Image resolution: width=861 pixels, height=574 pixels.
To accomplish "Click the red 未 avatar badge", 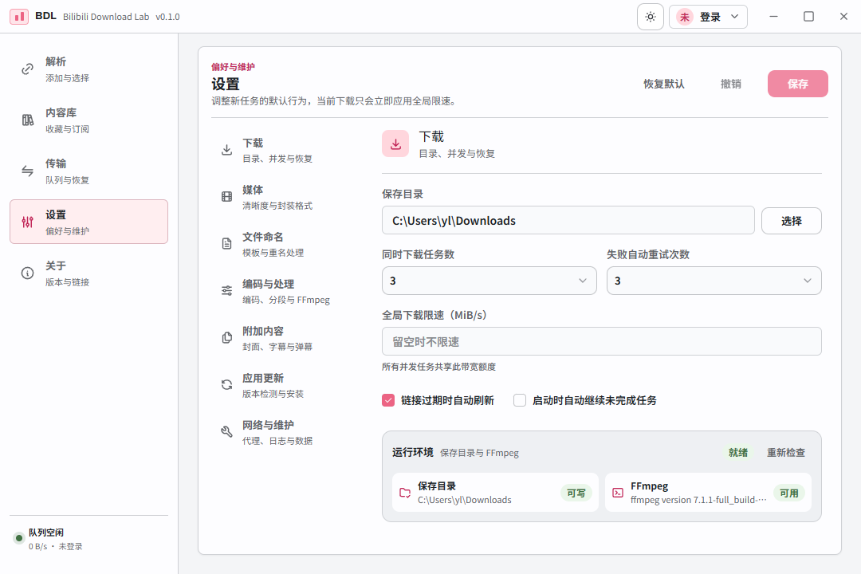I will pos(685,17).
